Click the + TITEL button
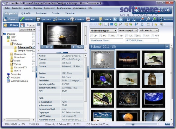 pos(47,47)
